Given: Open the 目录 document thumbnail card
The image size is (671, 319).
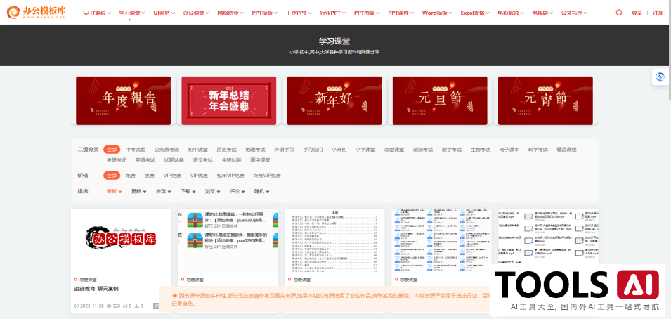Looking at the screenshot, I should pyautogui.click(x=334, y=240).
